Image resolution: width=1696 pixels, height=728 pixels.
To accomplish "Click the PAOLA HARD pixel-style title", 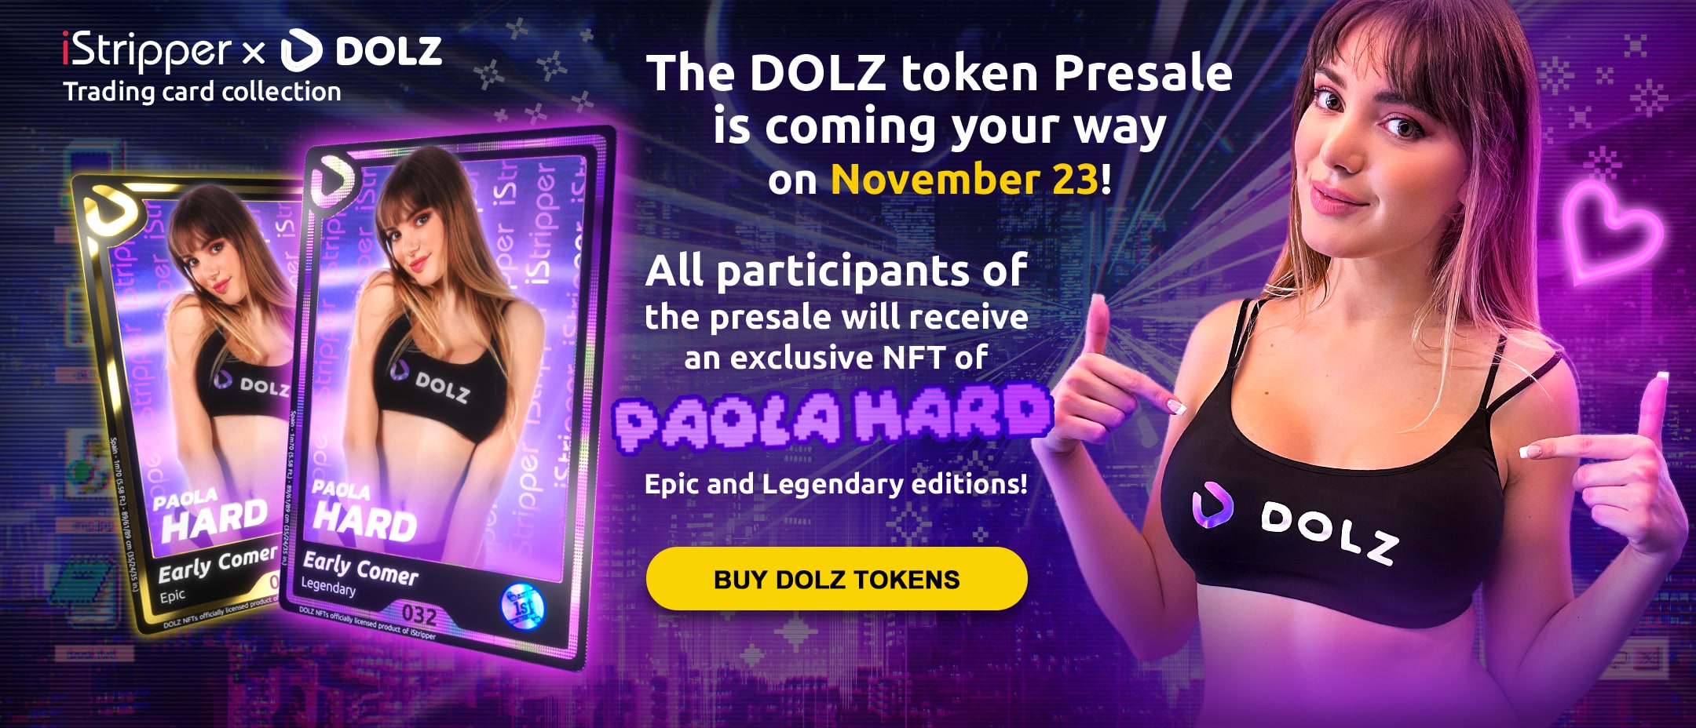I will [832, 417].
